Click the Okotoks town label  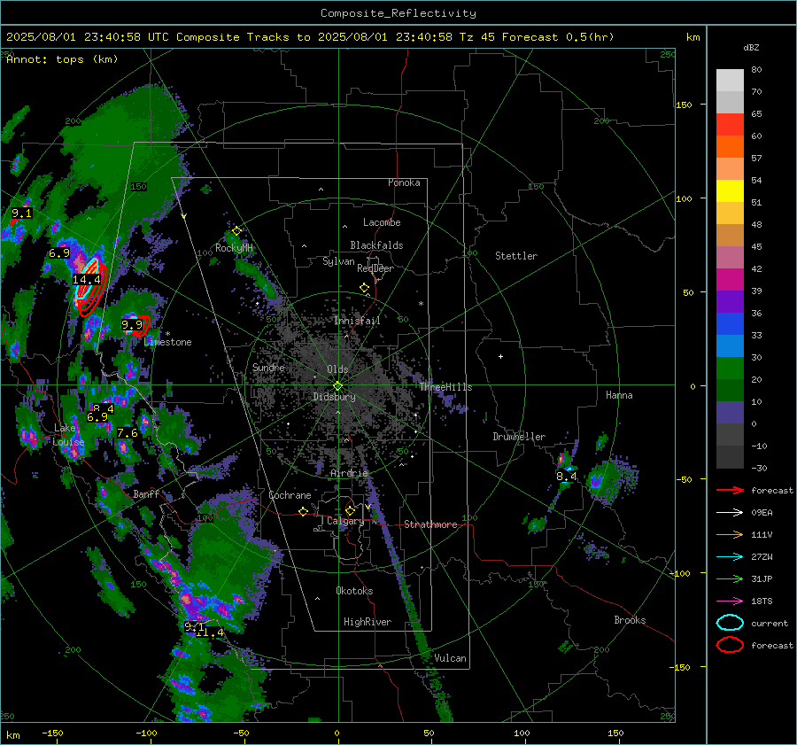pos(354,591)
